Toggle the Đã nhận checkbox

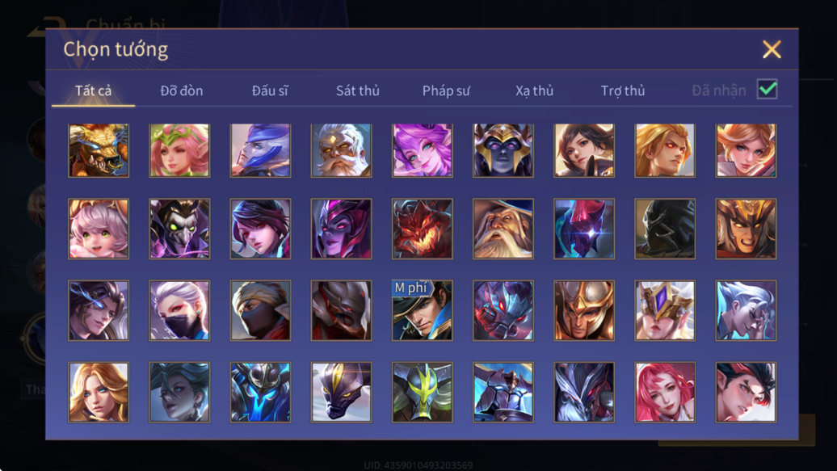[767, 90]
